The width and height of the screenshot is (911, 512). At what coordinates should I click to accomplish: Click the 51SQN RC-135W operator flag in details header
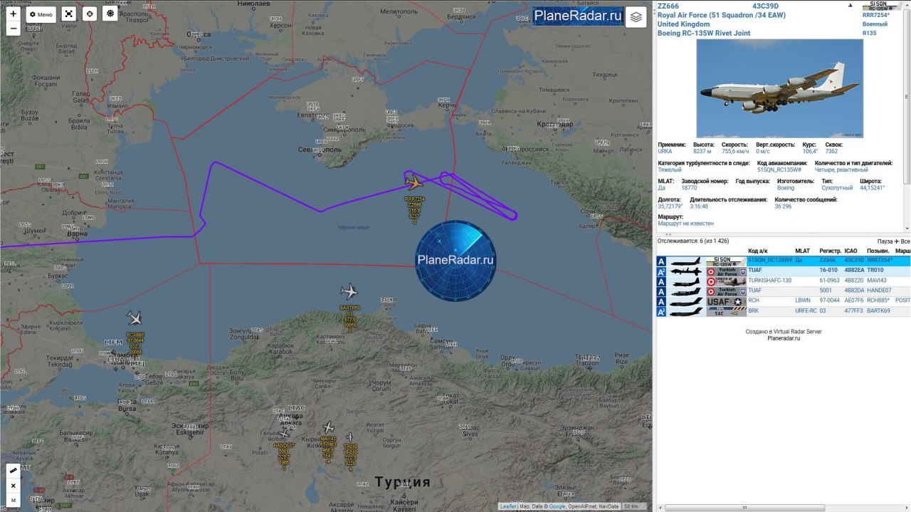883,5
